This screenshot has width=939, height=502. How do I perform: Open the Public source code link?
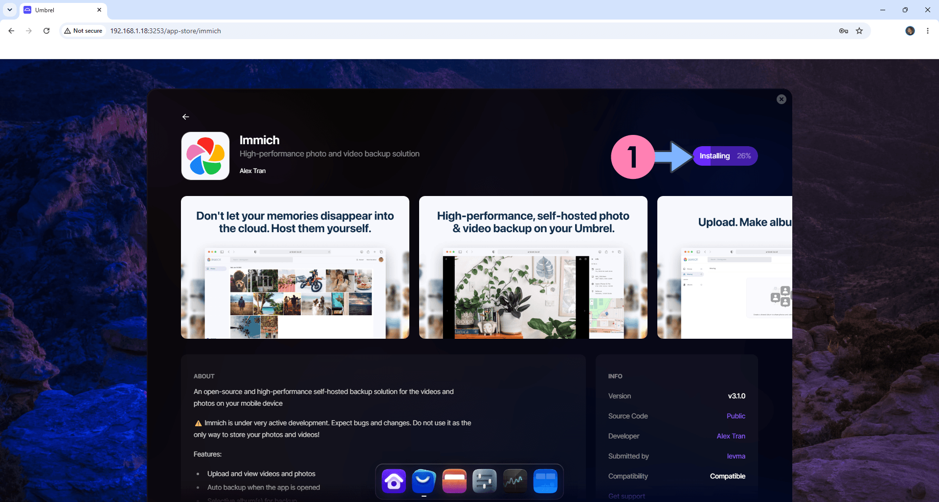(736, 416)
